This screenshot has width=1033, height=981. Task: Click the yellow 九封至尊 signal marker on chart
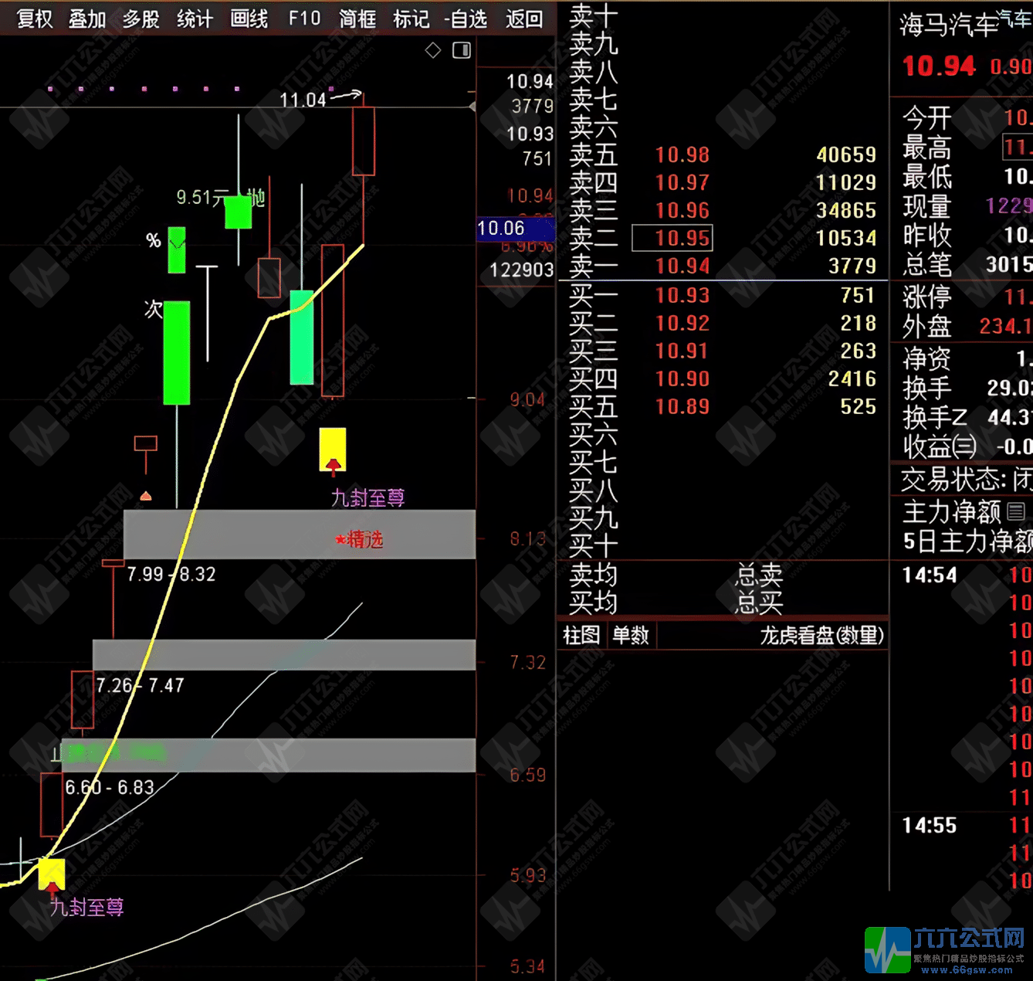click(x=333, y=450)
